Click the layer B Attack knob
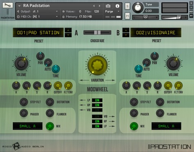 [x=126, y=85]
